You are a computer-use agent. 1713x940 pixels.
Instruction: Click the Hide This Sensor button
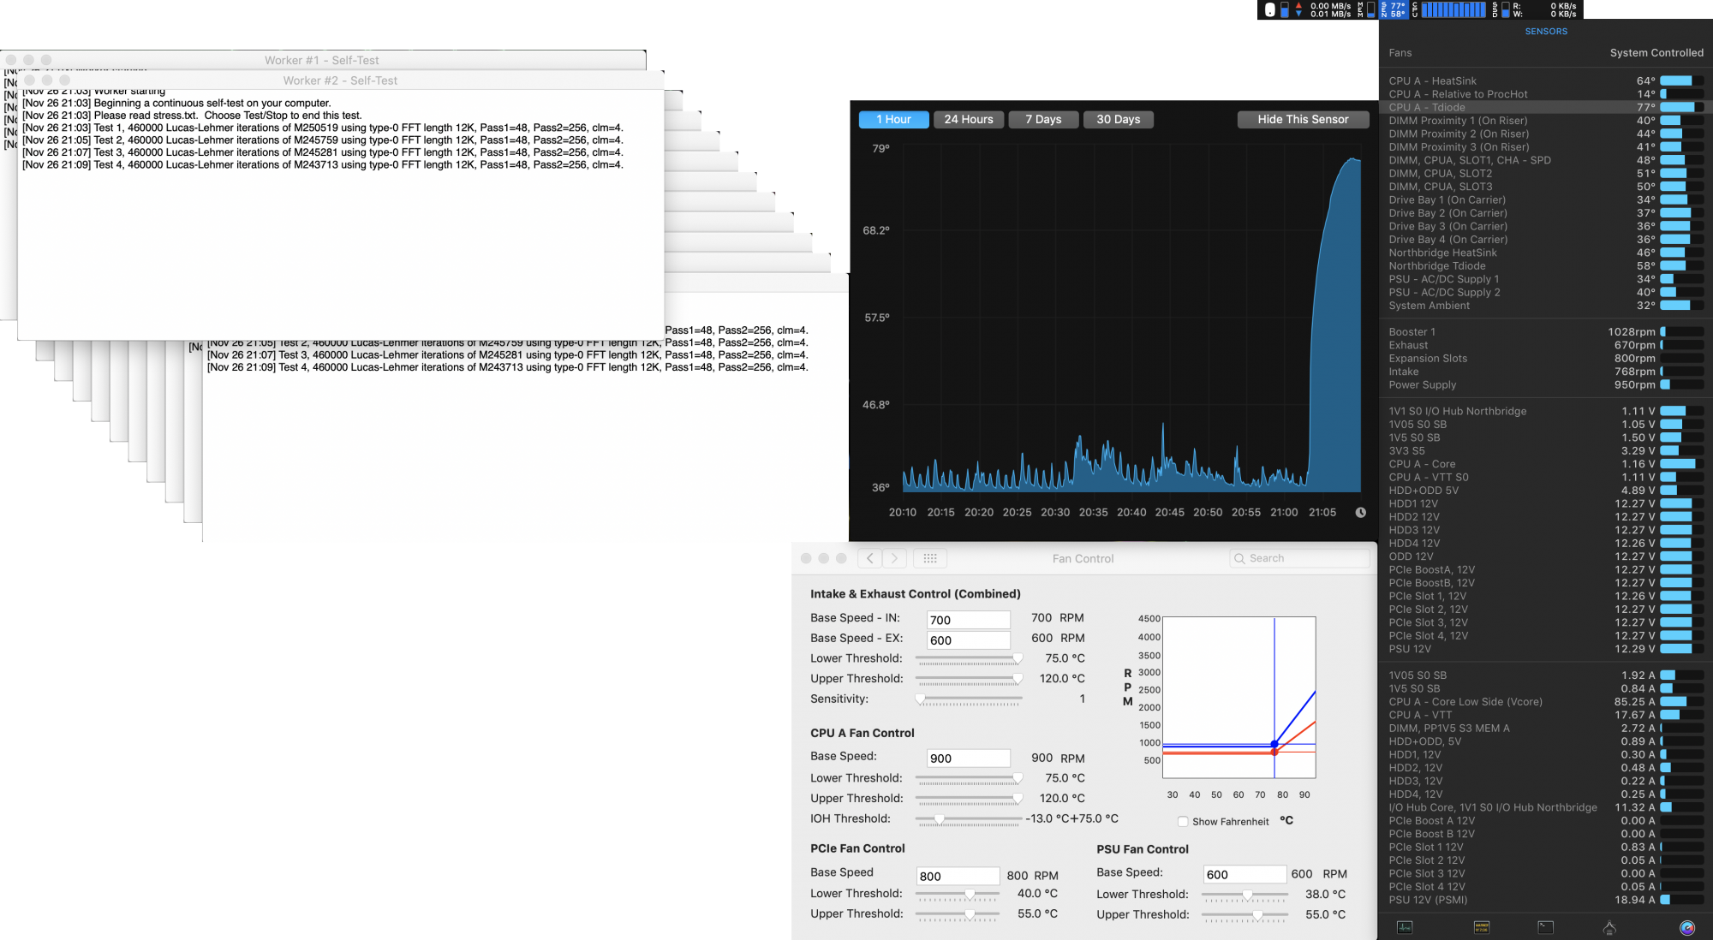(1302, 119)
